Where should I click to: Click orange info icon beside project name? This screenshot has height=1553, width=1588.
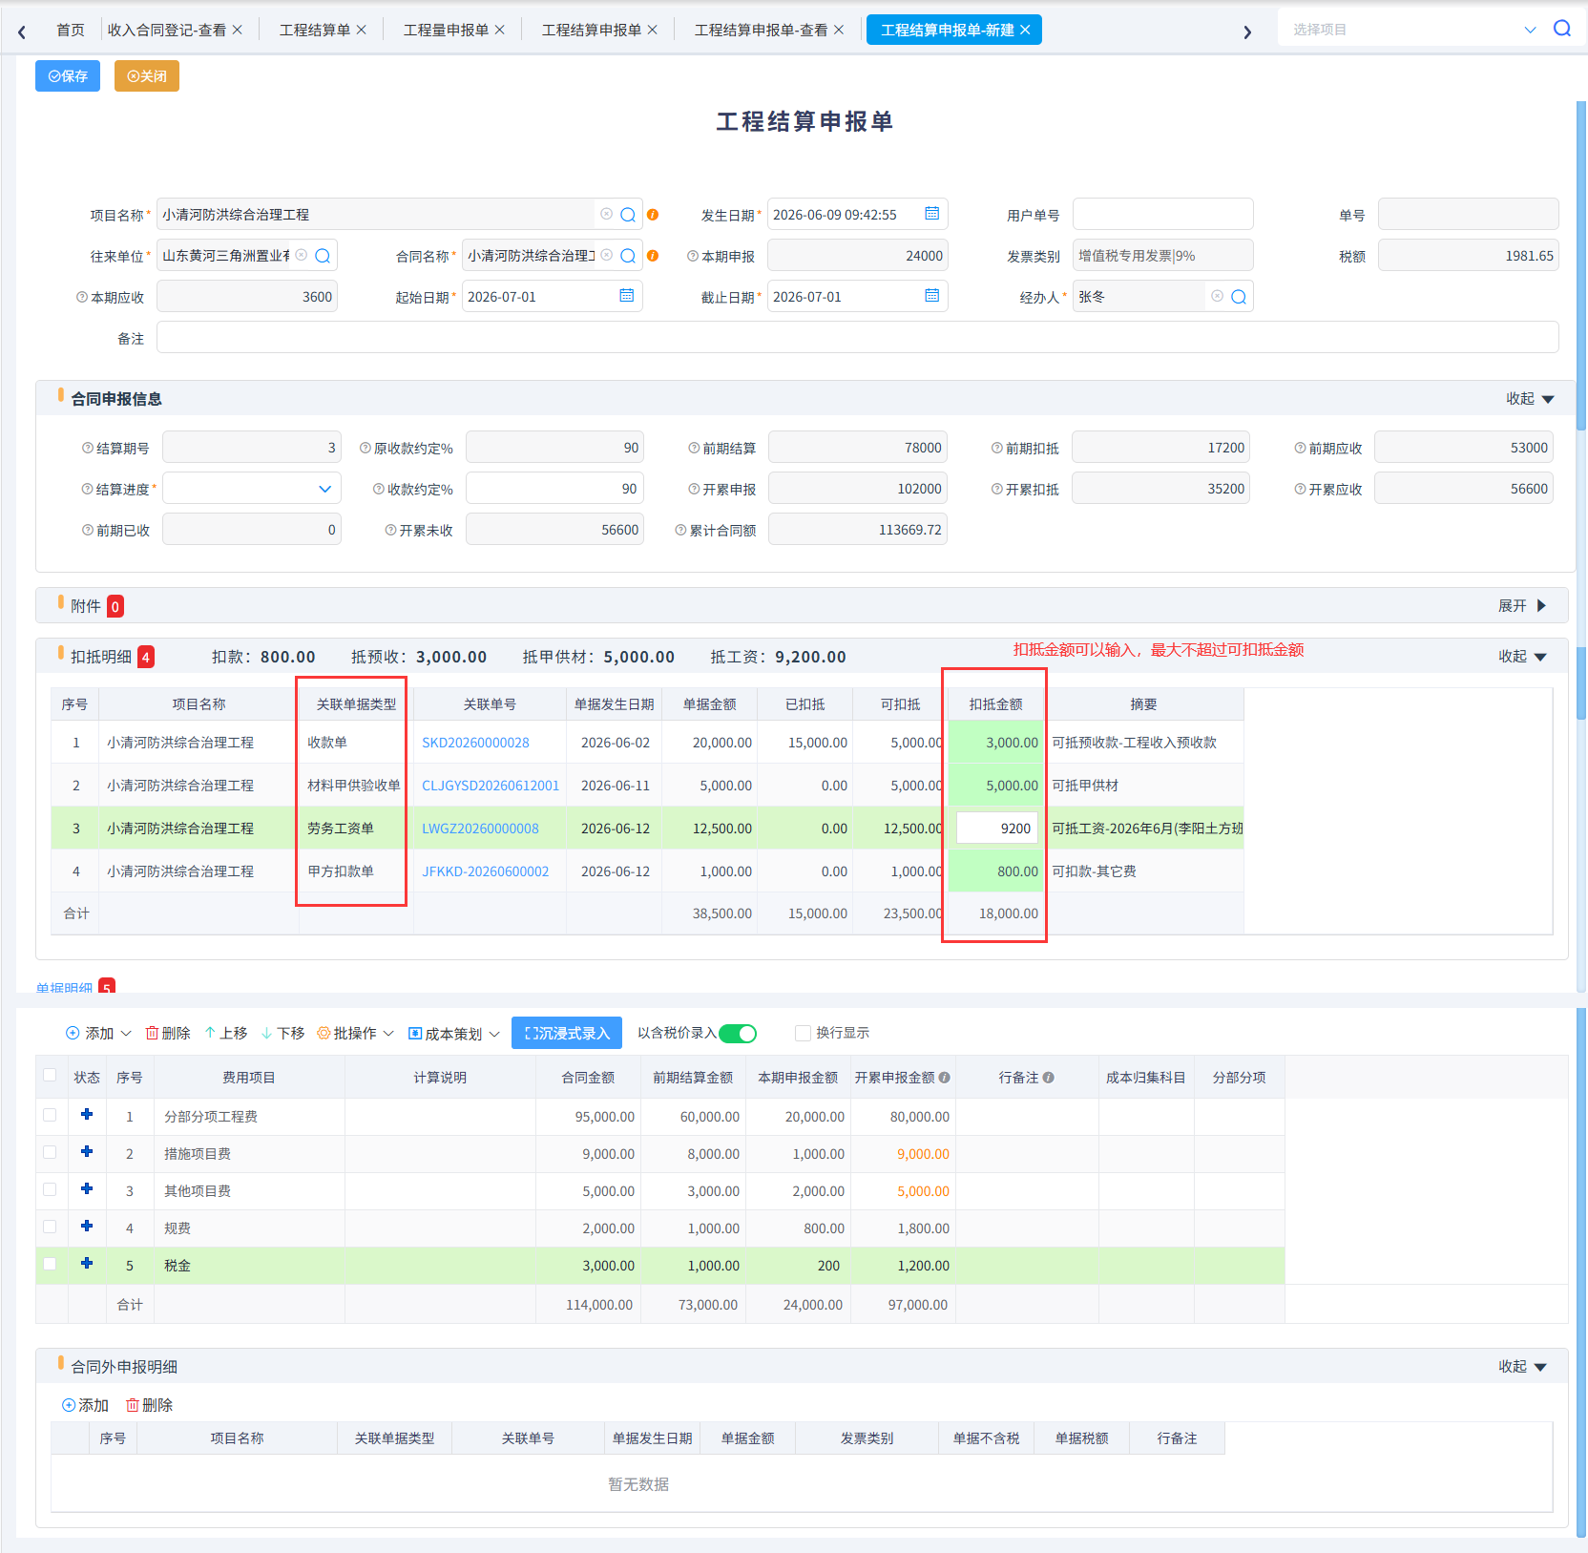pos(653,215)
